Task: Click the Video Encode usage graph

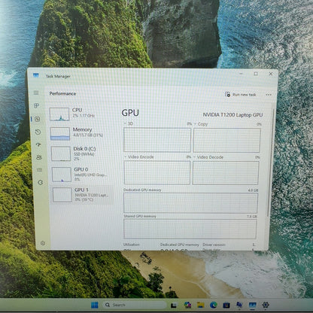Action: click(157, 172)
